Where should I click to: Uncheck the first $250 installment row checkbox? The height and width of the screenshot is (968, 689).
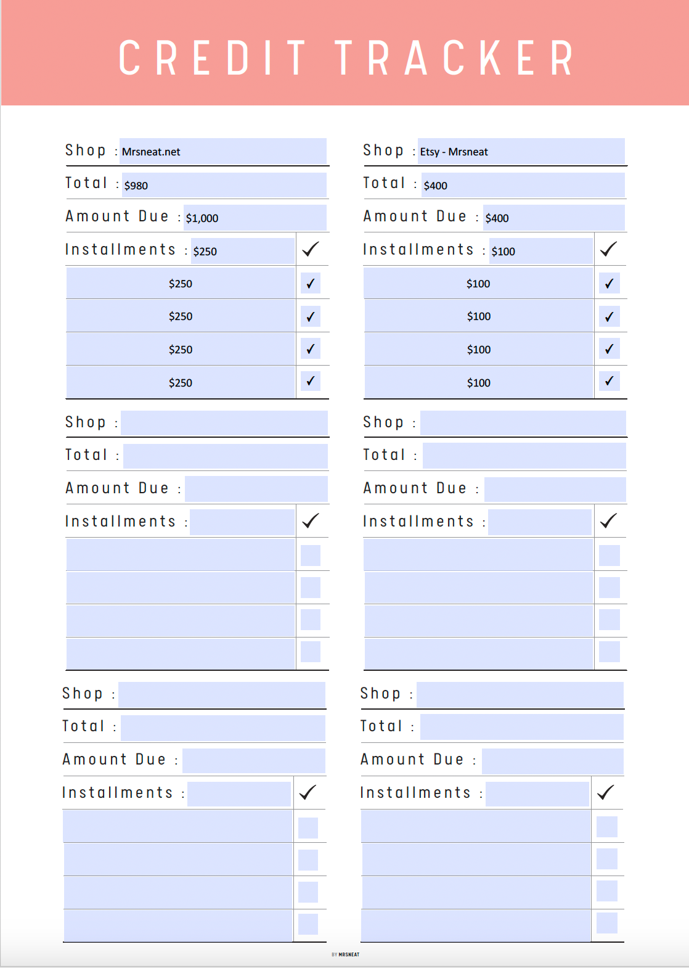pyautogui.click(x=311, y=284)
